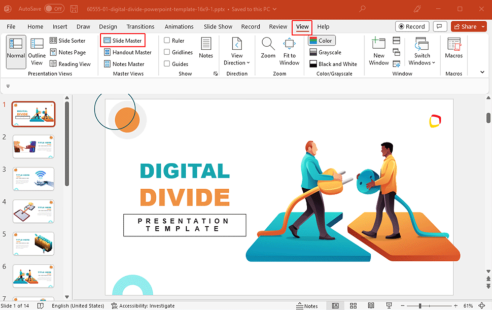Image resolution: width=492 pixels, height=310 pixels.
Task: Open the Transitions tab
Action: [x=140, y=26]
